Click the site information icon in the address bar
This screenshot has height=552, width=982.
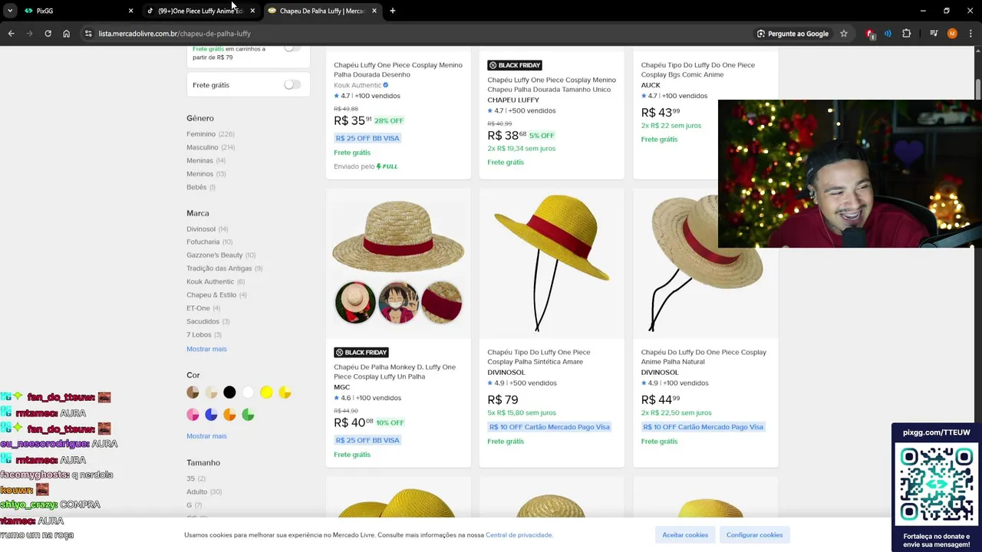click(88, 34)
